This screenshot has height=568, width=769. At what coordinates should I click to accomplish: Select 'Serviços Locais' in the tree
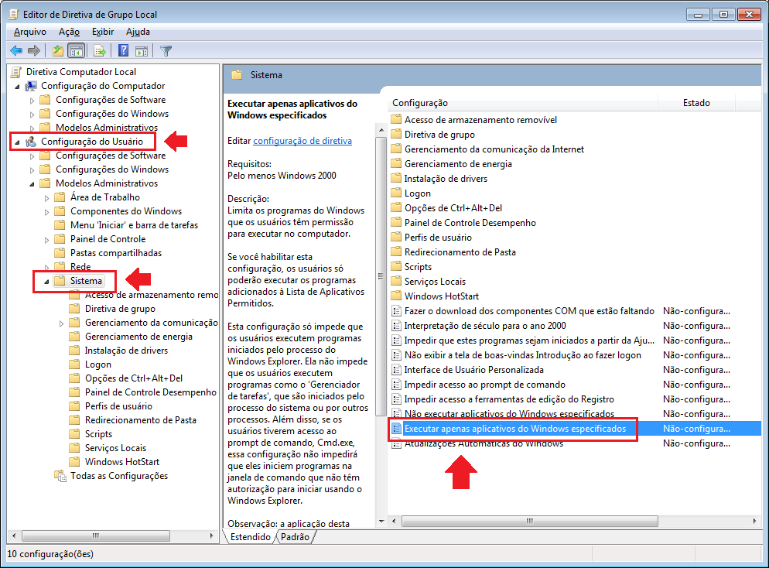pos(116,448)
